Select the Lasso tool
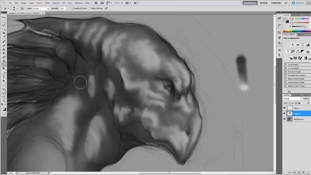The height and width of the screenshot is (175, 311). click(4, 25)
